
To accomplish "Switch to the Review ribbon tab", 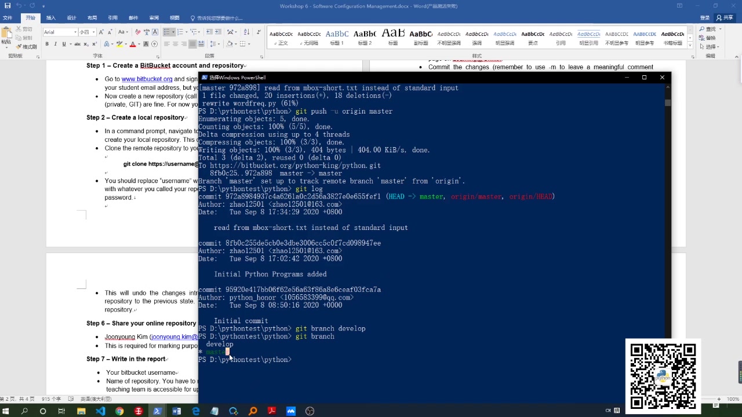I will (x=154, y=18).
